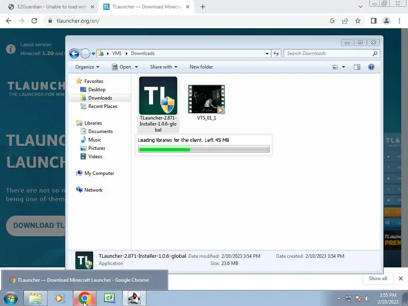Click the Chrome address bar URL

click(78, 21)
